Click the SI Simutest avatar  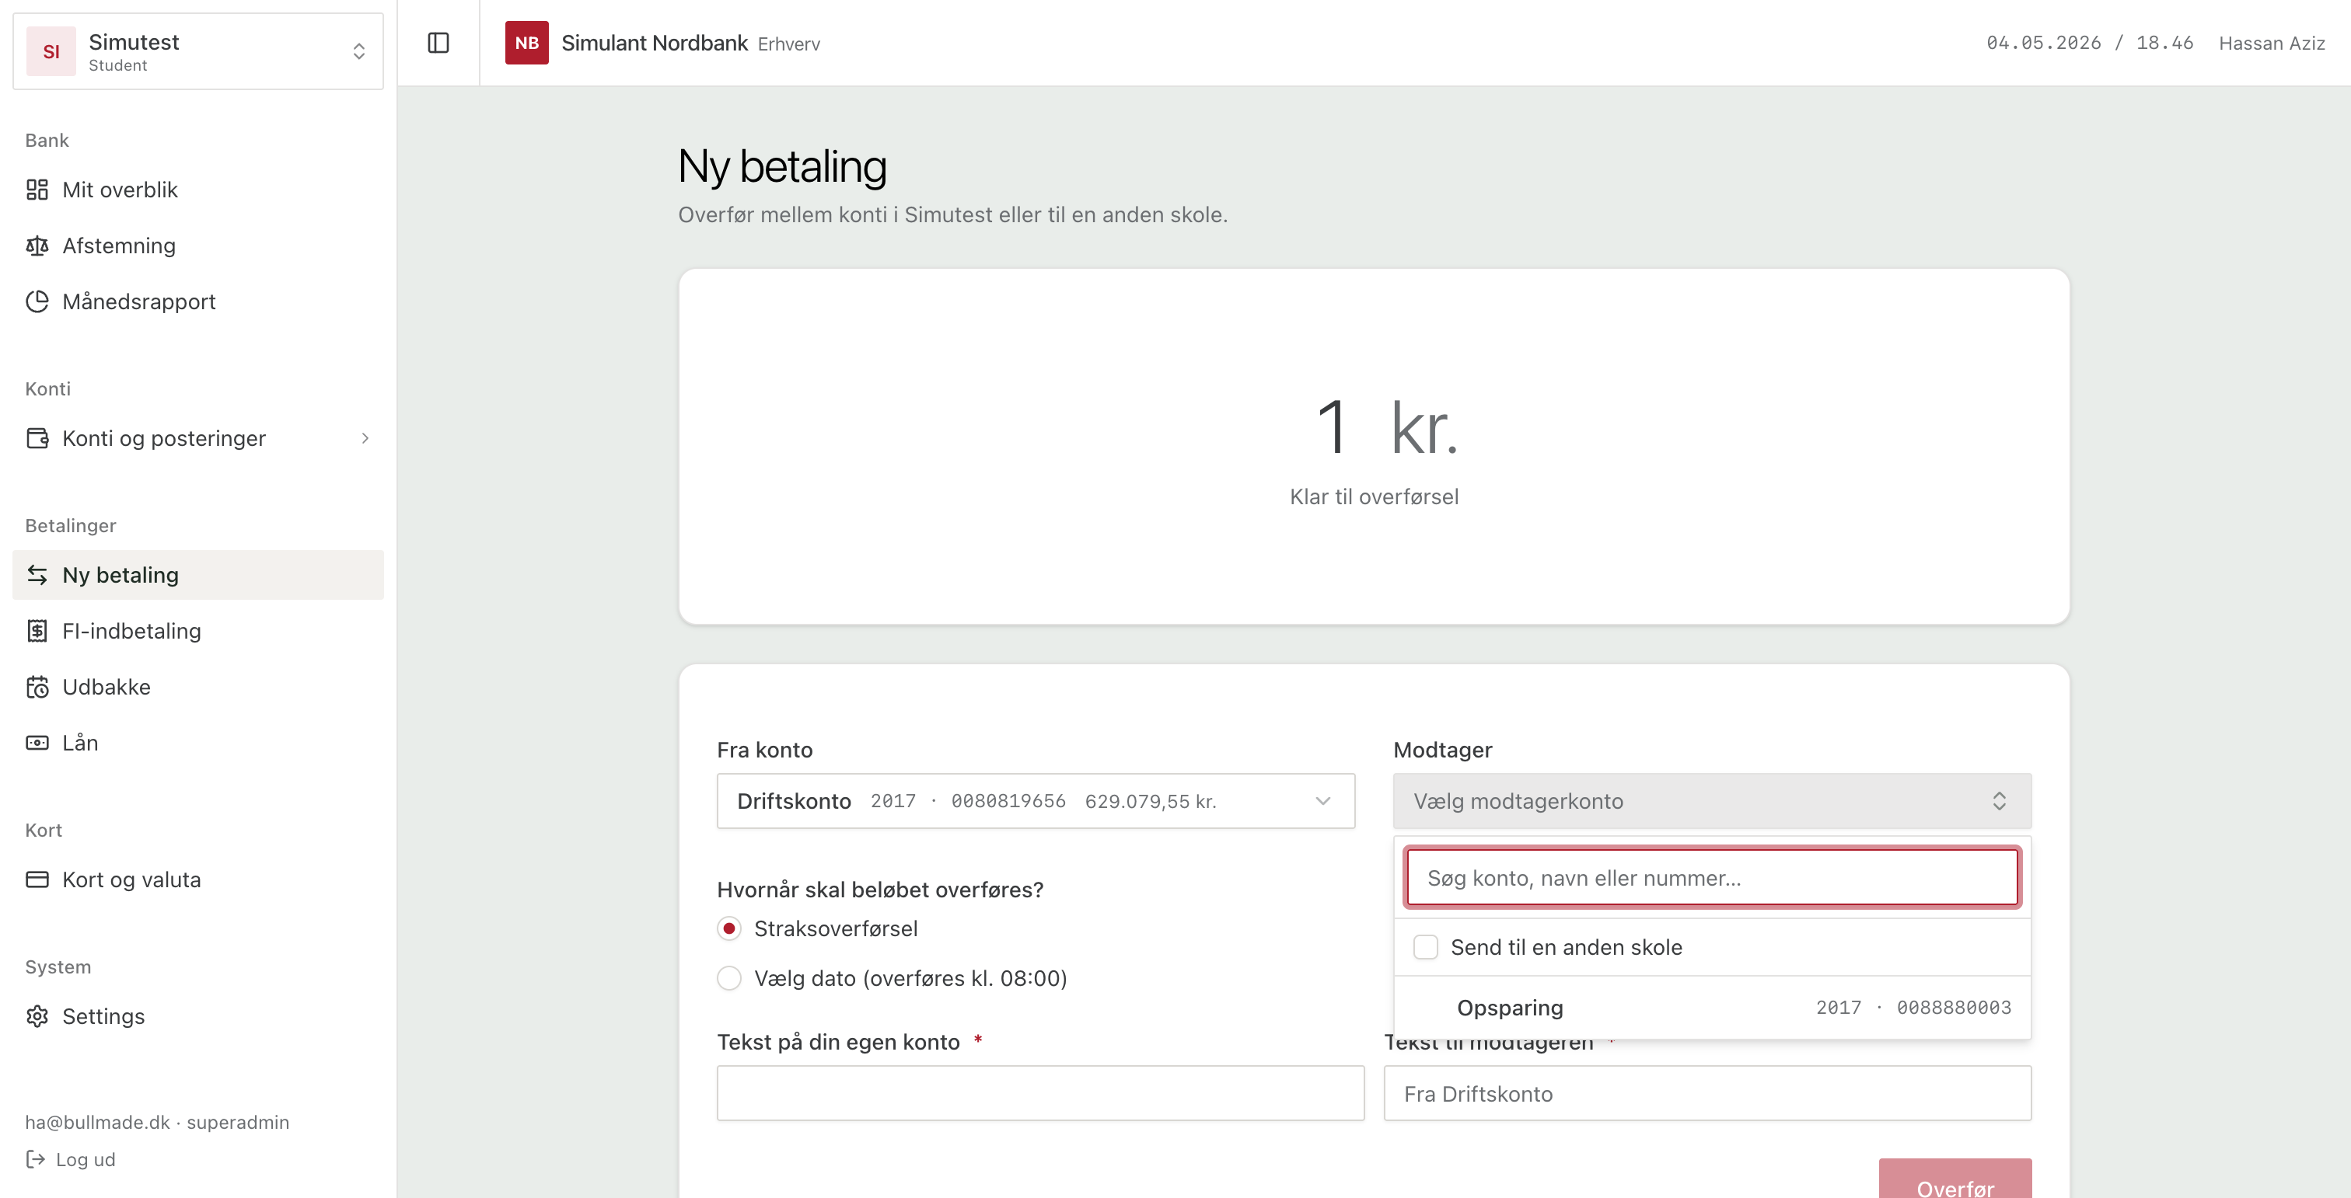tap(51, 51)
